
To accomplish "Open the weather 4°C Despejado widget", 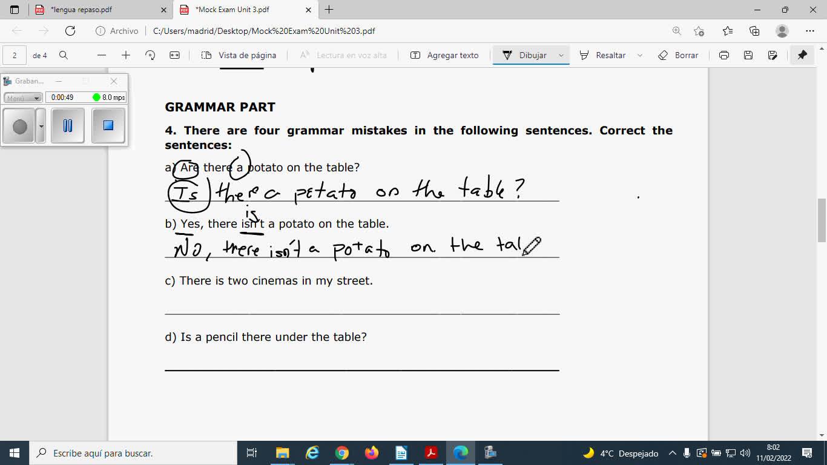I will (621, 453).
